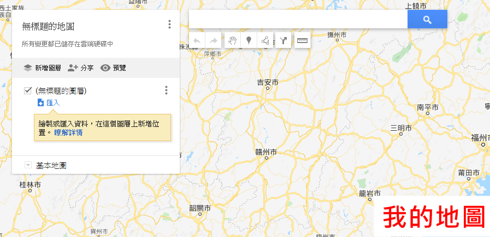The width and height of the screenshot is (490, 237).
Task: Select the add directions tool
Action: click(x=283, y=40)
